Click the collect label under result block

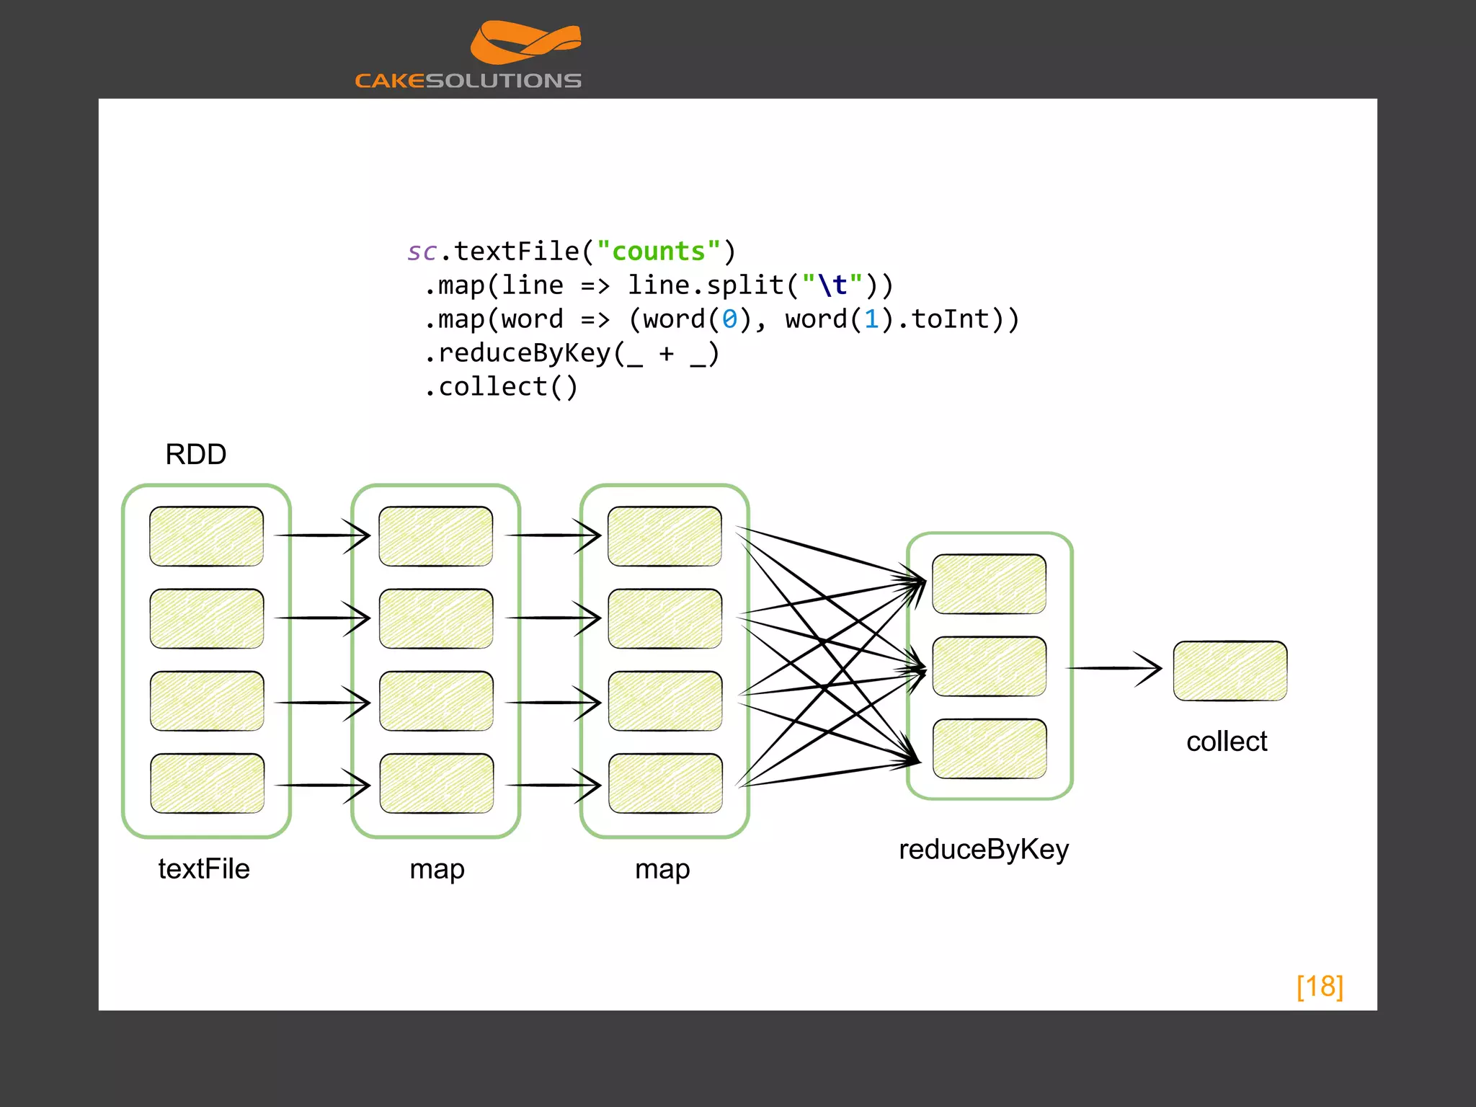(x=1226, y=742)
